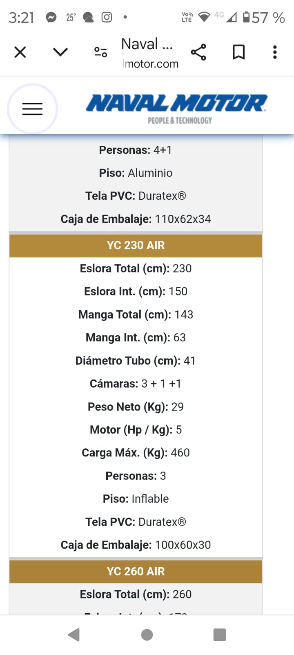Open the hamburger navigation menu
The image size is (294, 655).
pos(33,109)
